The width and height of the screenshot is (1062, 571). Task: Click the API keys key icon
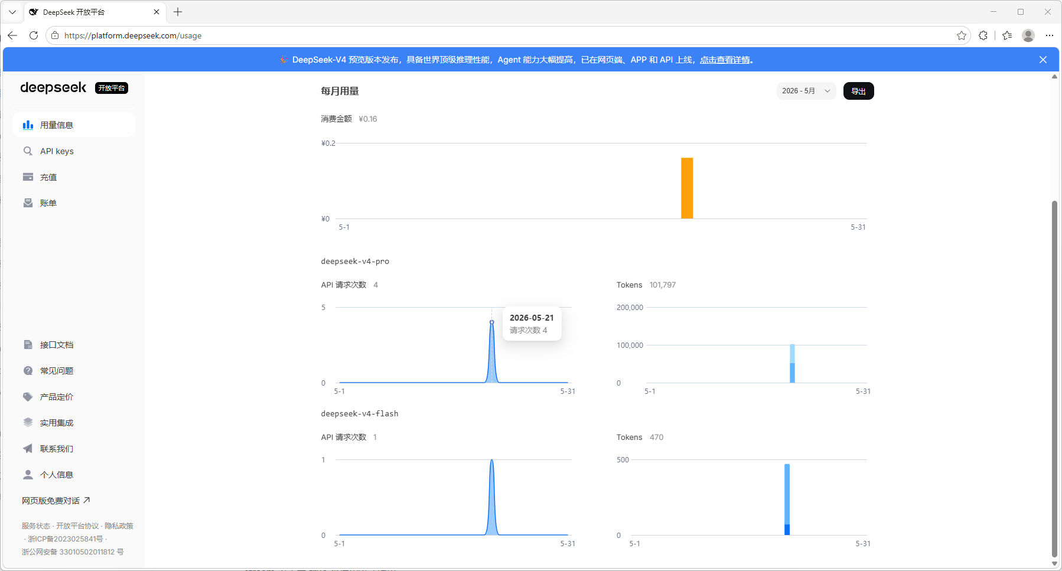28,151
